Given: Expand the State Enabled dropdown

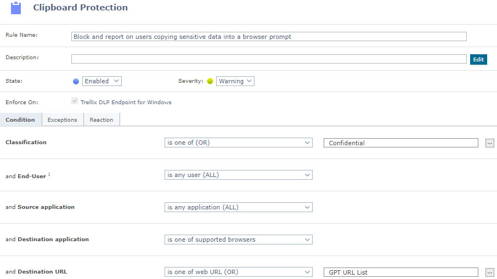Looking at the screenshot, I should [101, 81].
